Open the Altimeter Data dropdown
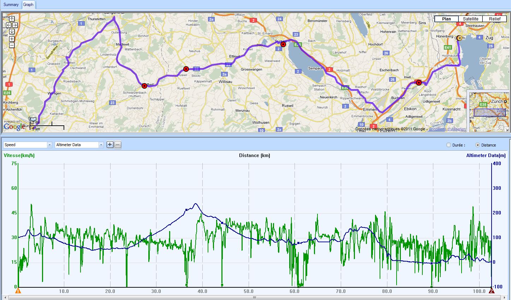This screenshot has height=300, width=511. pos(101,145)
